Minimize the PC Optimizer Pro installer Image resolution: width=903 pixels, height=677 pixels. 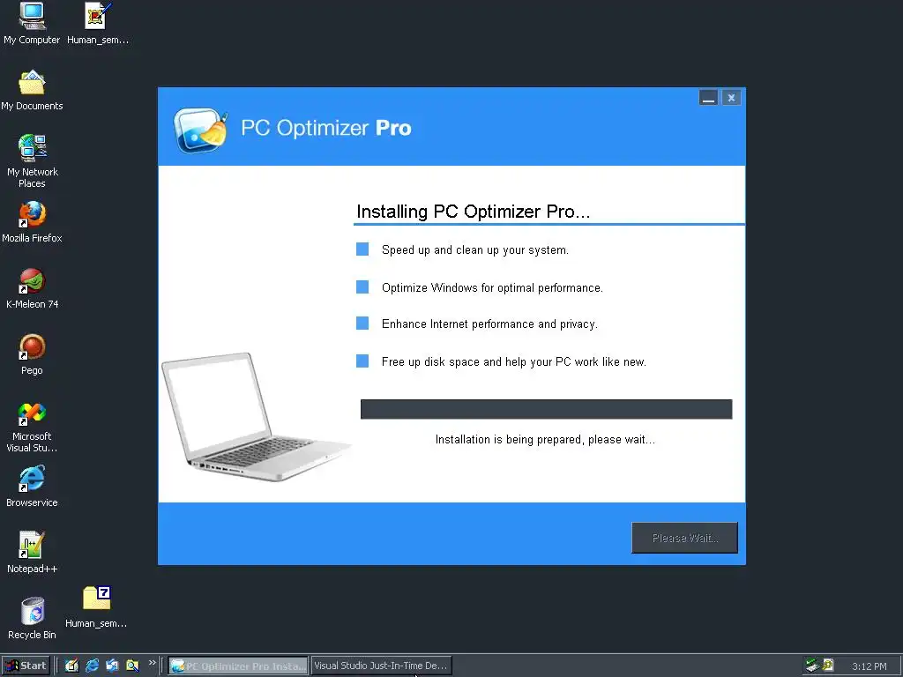tap(708, 98)
